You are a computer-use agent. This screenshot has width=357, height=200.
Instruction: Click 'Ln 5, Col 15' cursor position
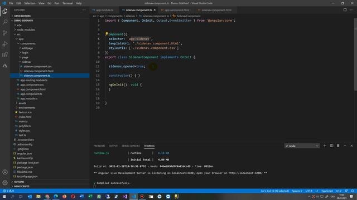click(x=275, y=191)
